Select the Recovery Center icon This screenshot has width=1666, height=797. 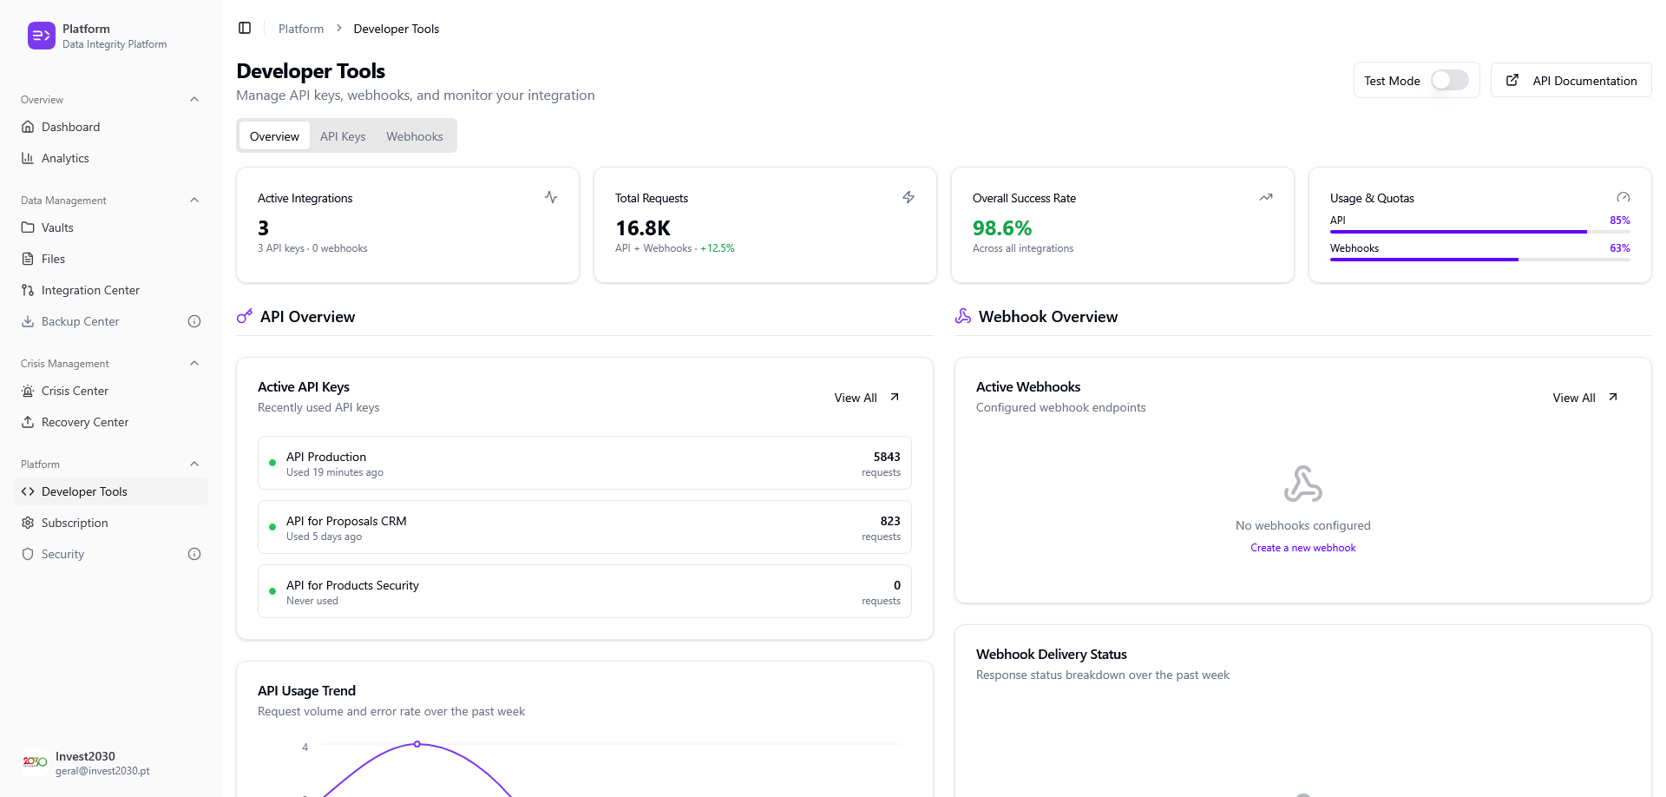29,422
